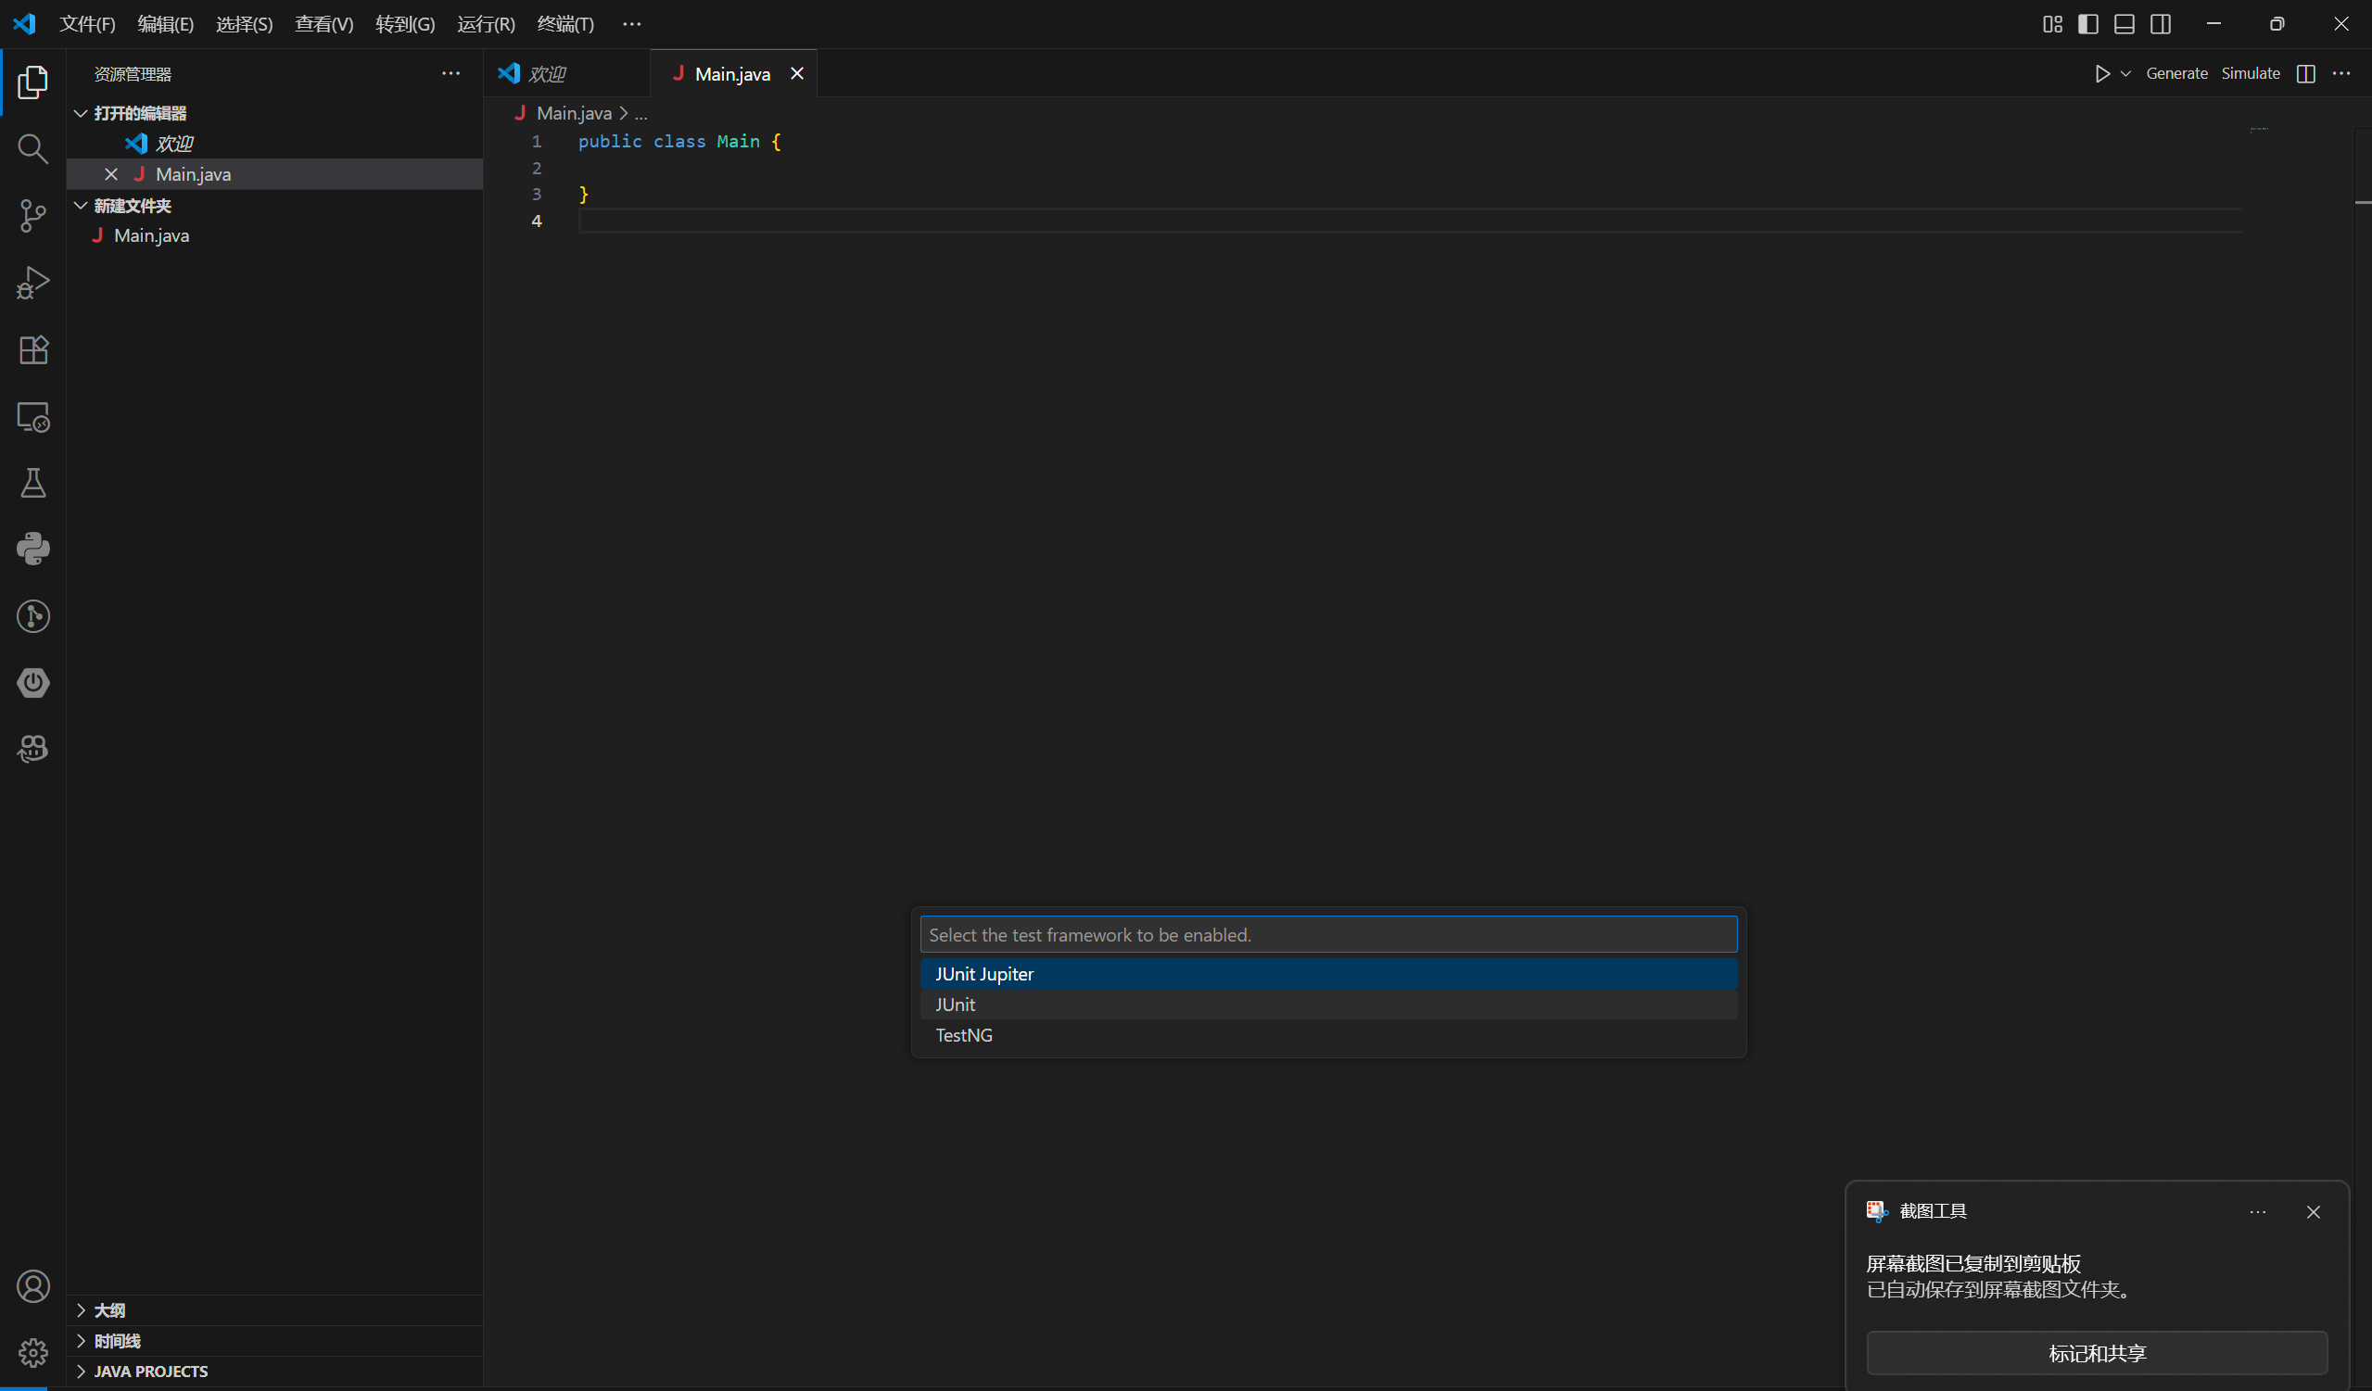Open the Remote Explorer icon
Screen dimensions: 2372x1391
33,417
